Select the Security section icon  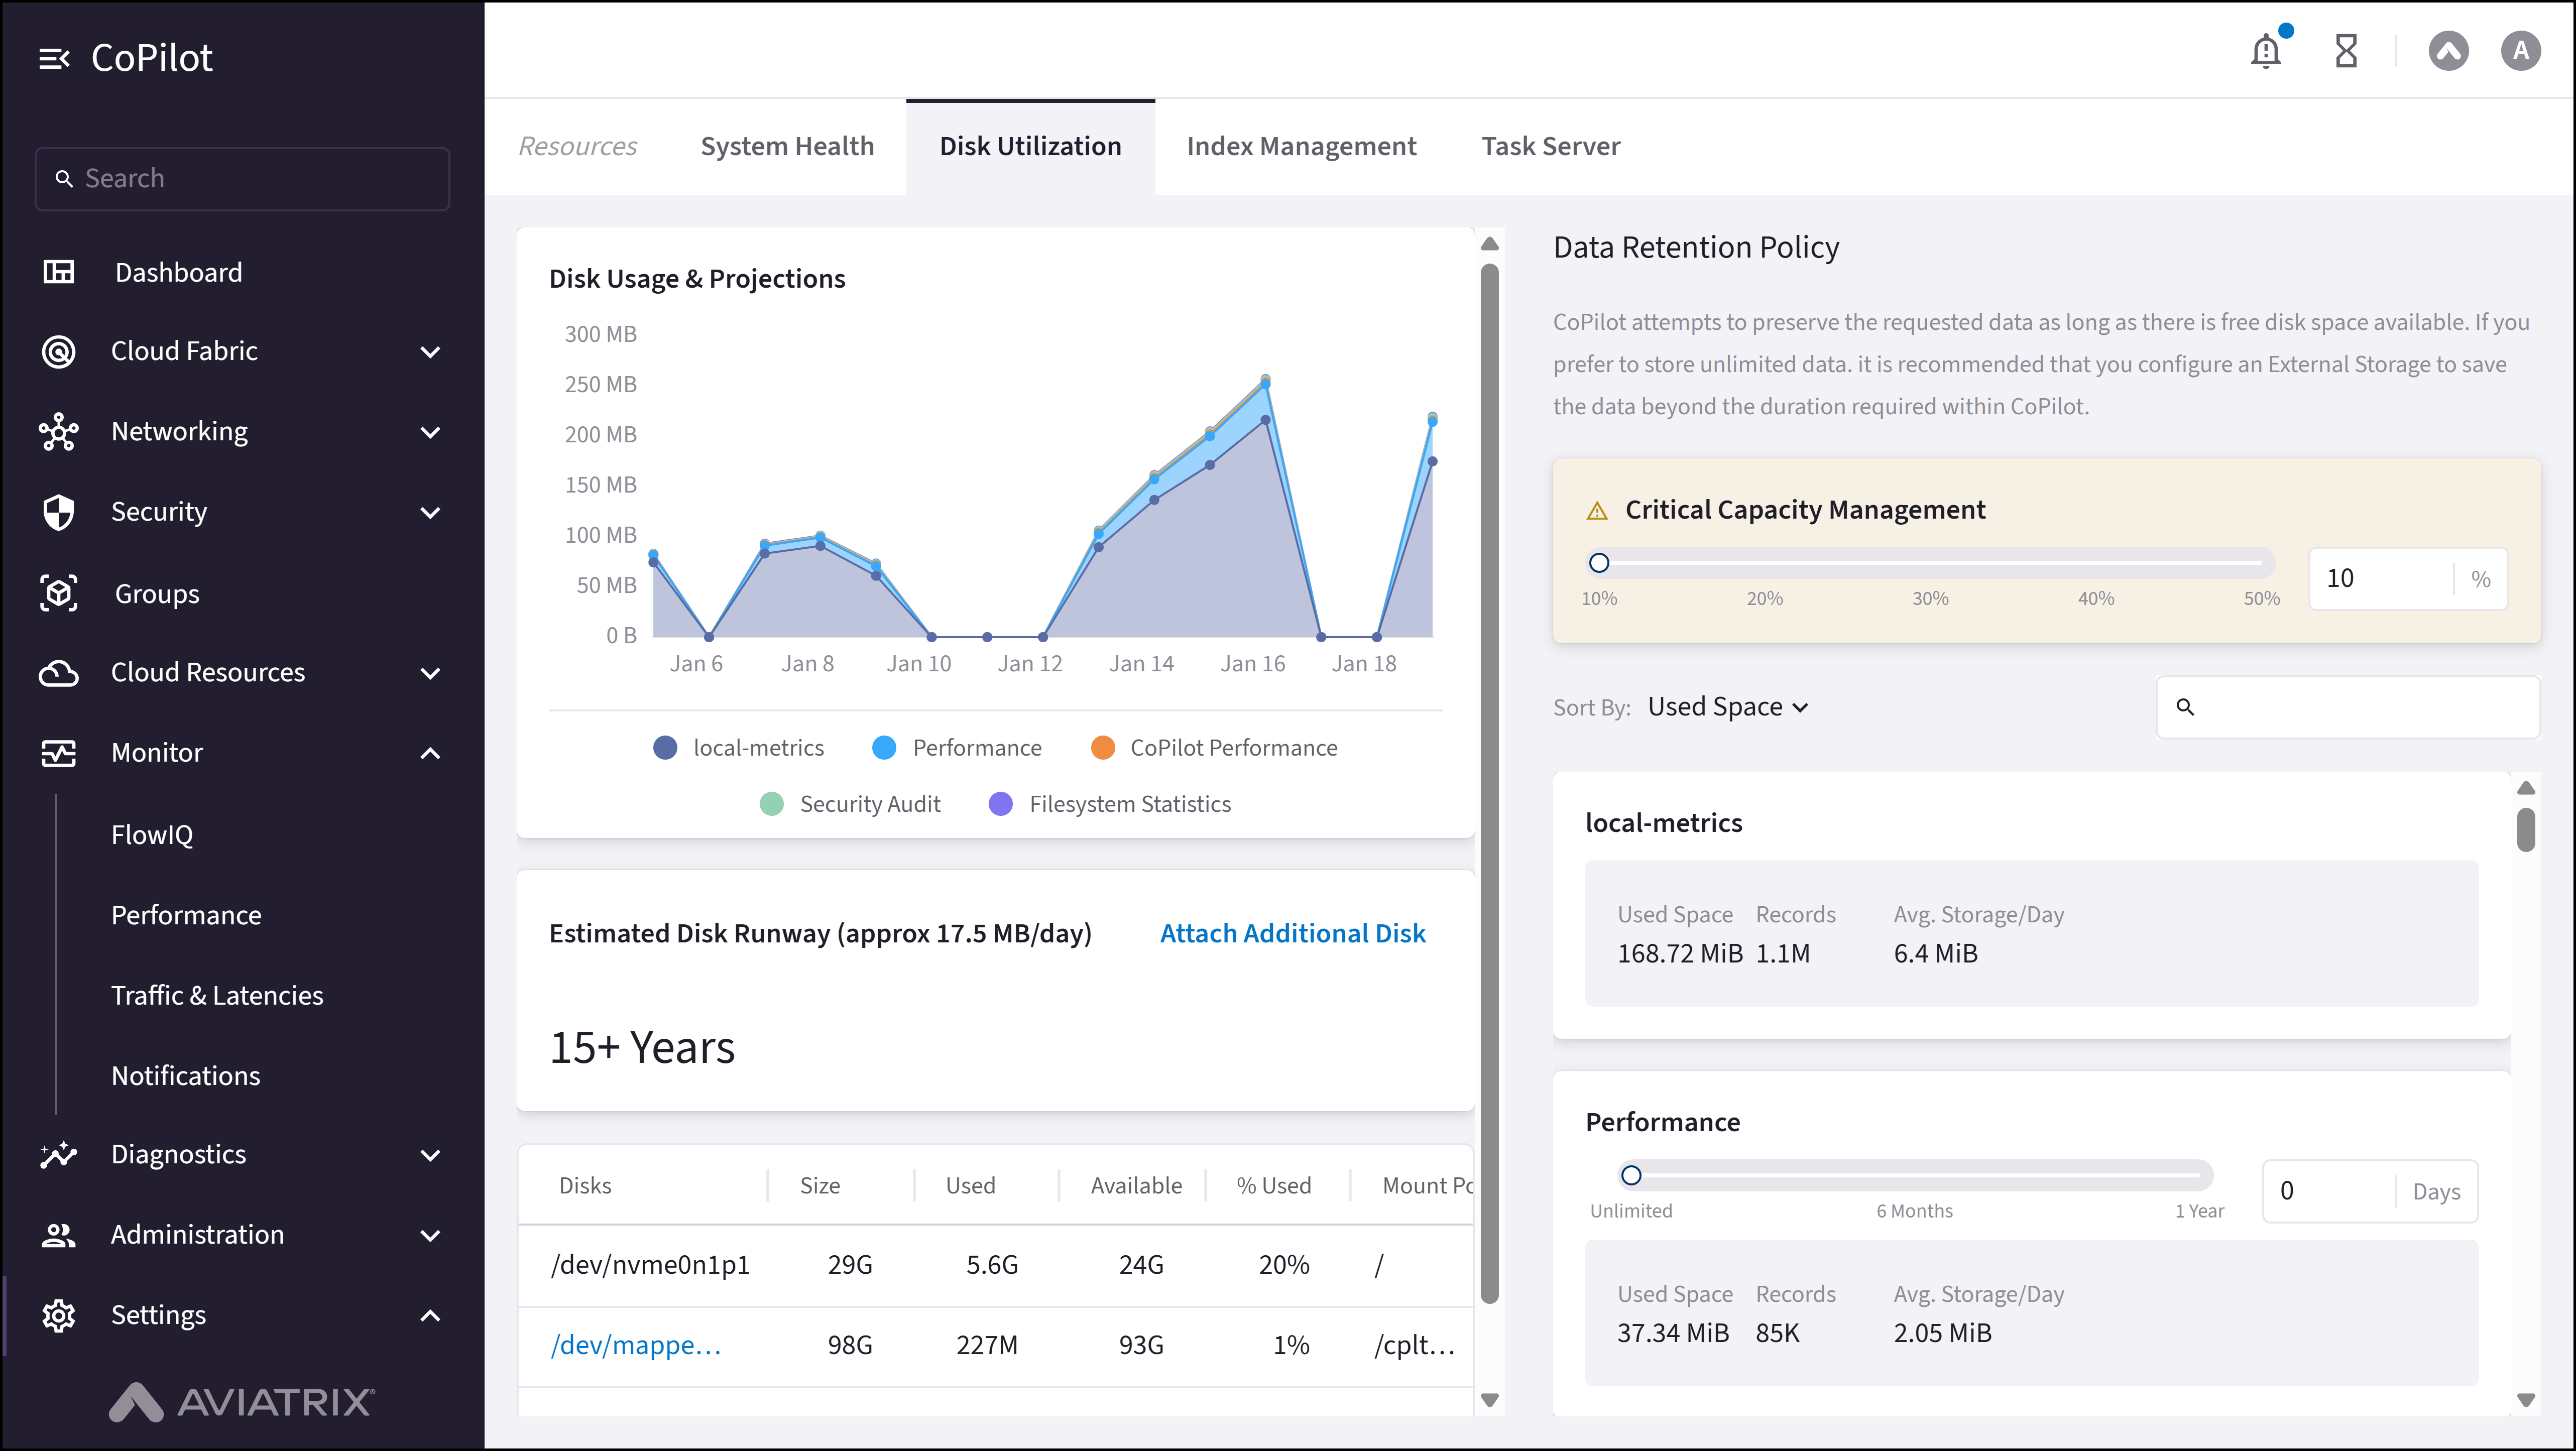pos(58,512)
